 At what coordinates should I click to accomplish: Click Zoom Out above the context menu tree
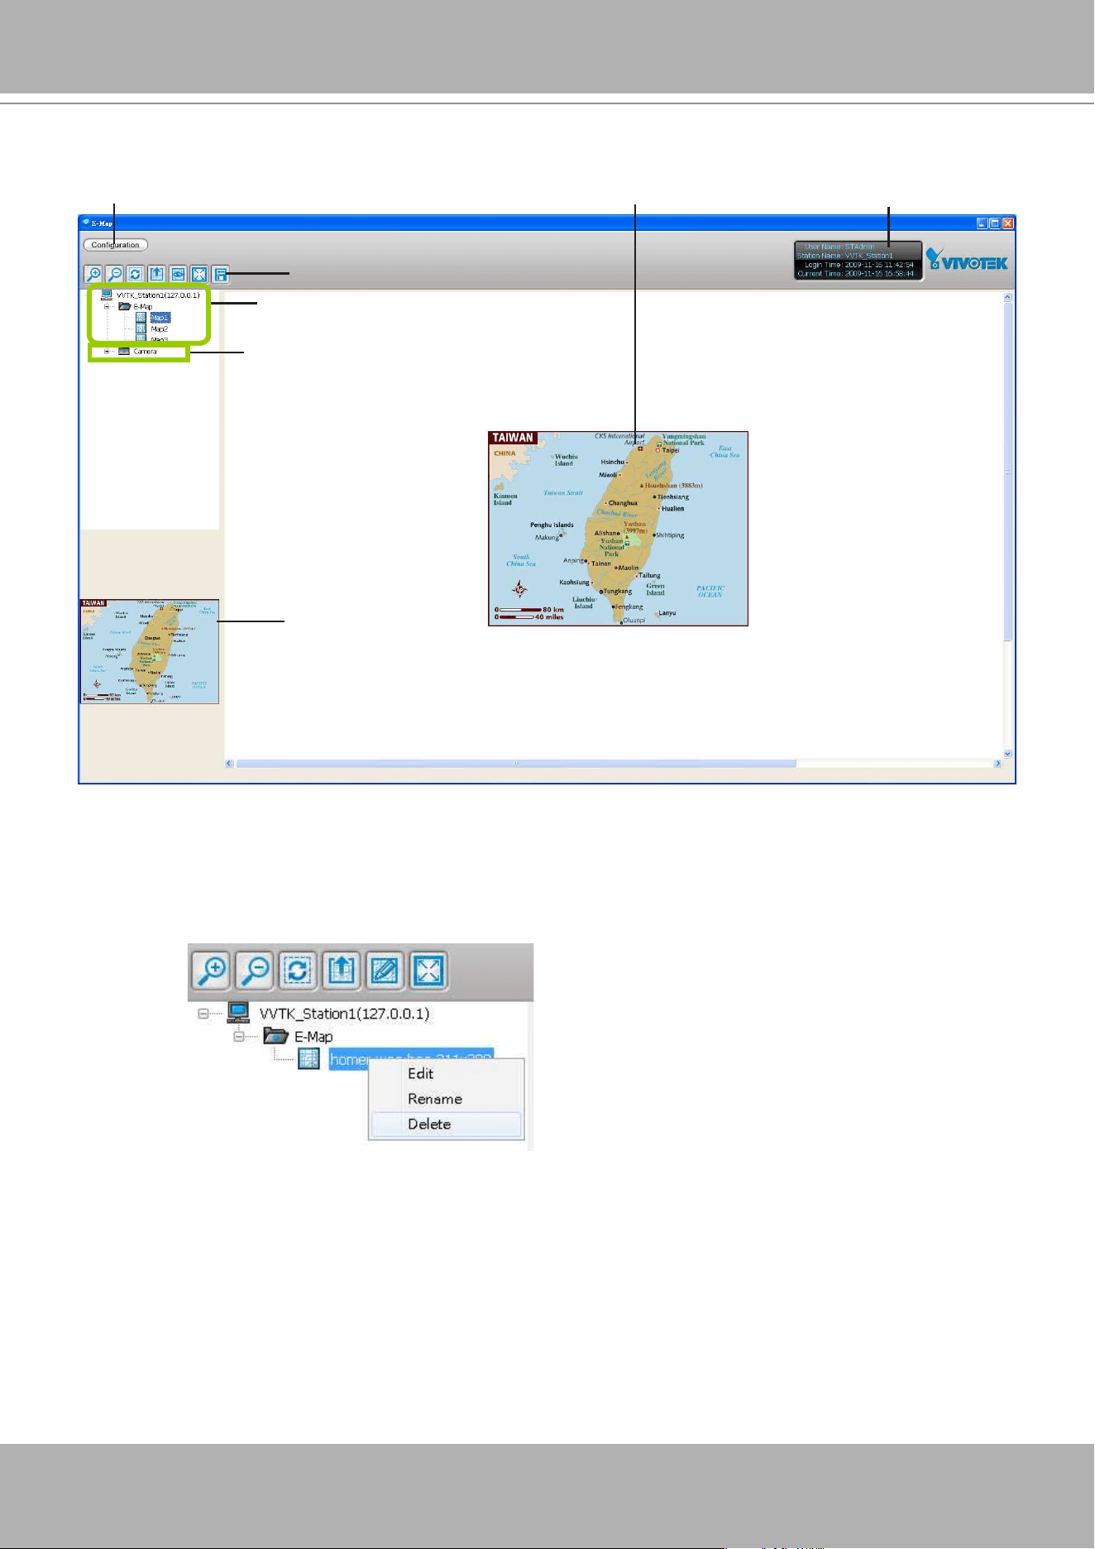coord(256,970)
